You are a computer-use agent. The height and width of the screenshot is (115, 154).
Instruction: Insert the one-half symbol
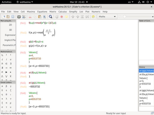(x=2, y=55)
